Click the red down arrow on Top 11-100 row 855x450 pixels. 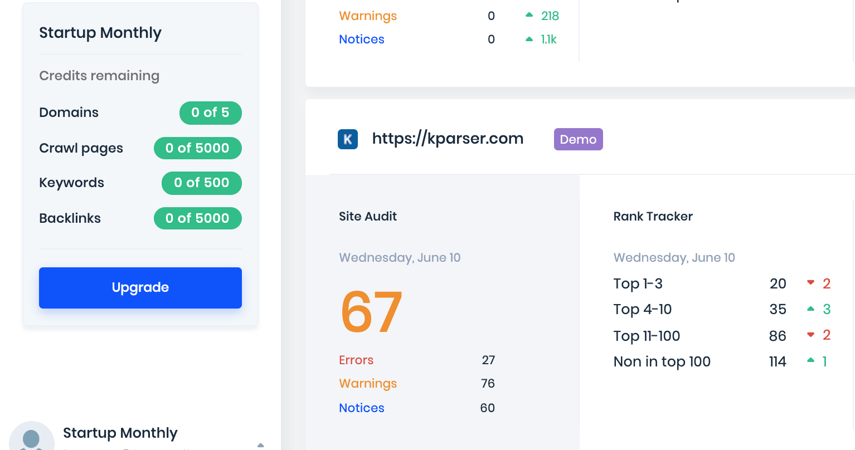[811, 335]
